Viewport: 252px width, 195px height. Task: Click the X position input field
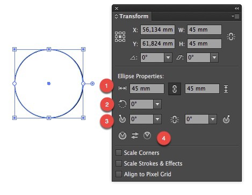click(x=157, y=29)
